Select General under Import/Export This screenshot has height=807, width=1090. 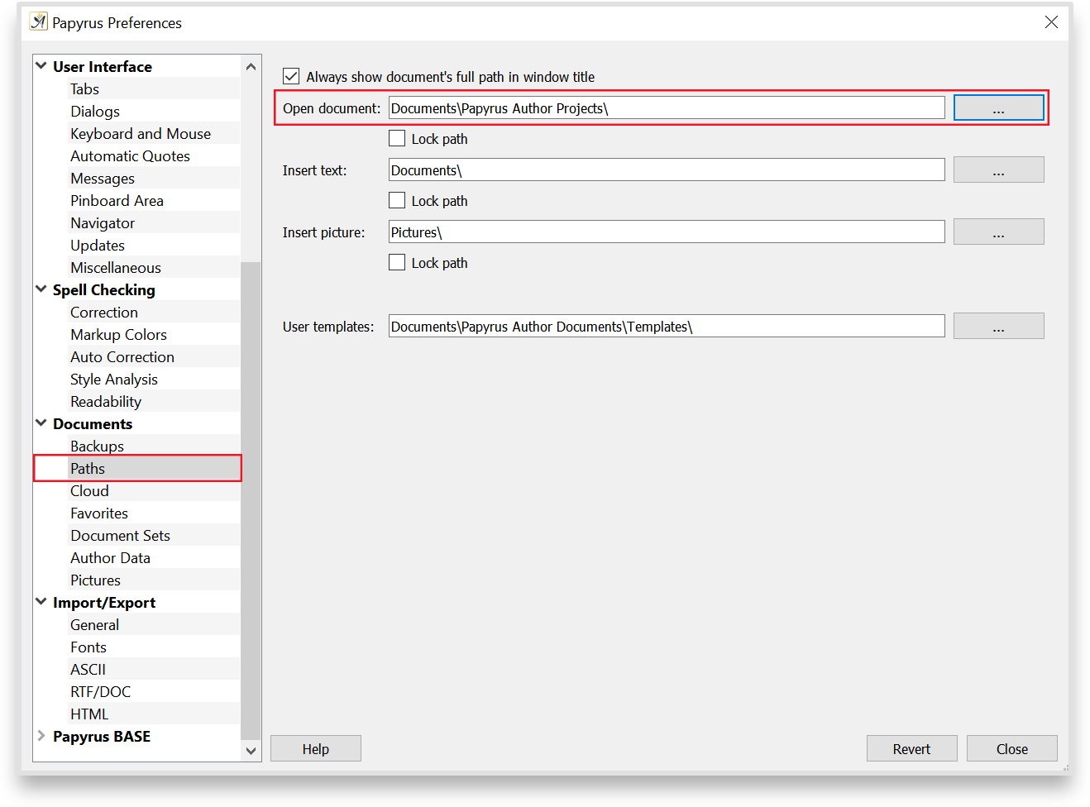point(94,625)
